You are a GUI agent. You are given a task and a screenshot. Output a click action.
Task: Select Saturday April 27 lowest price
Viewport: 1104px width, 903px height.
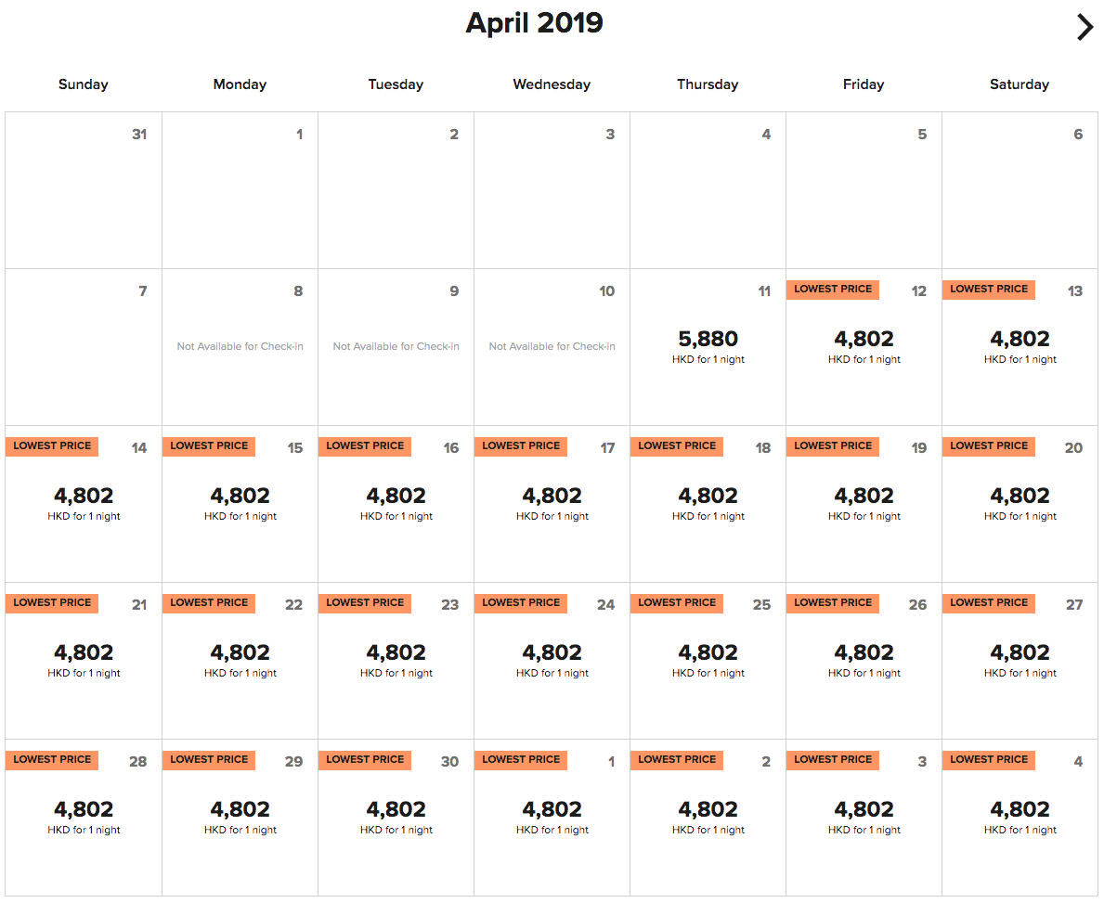(1020, 660)
